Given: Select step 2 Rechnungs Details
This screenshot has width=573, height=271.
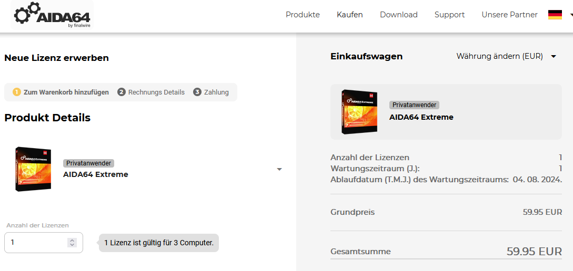Looking at the screenshot, I should 151,92.
